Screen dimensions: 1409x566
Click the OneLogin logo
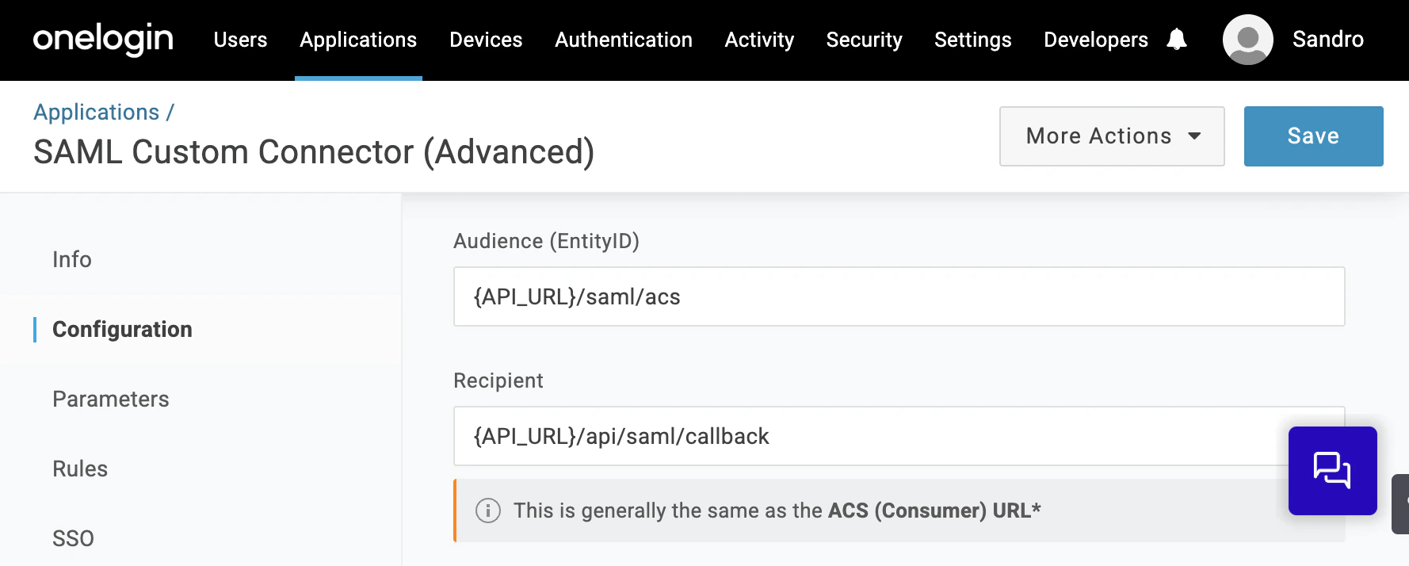(x=103, y=39)
